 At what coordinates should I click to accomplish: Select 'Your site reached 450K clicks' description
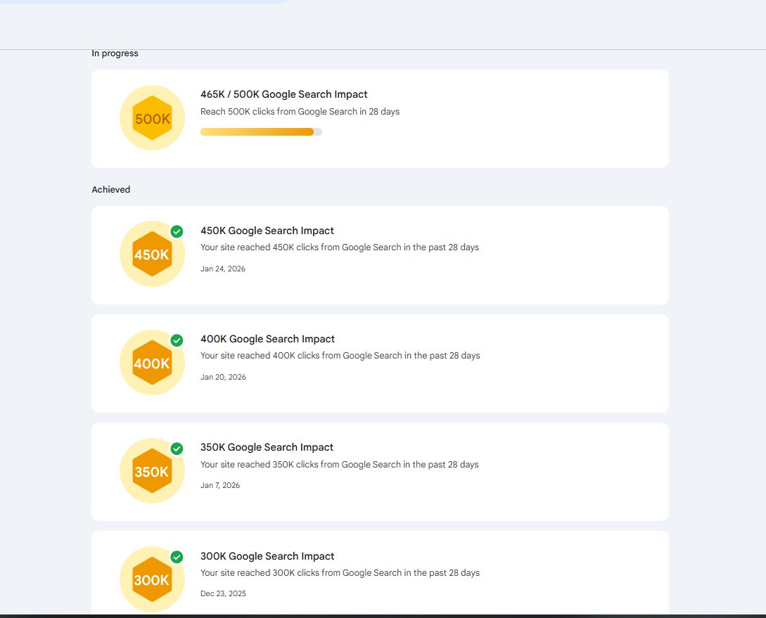(x=340, y=247)
